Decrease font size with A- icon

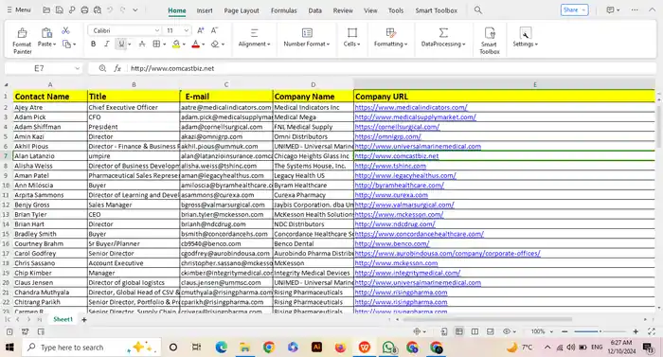pyautogui.click(x=214, y=30)
